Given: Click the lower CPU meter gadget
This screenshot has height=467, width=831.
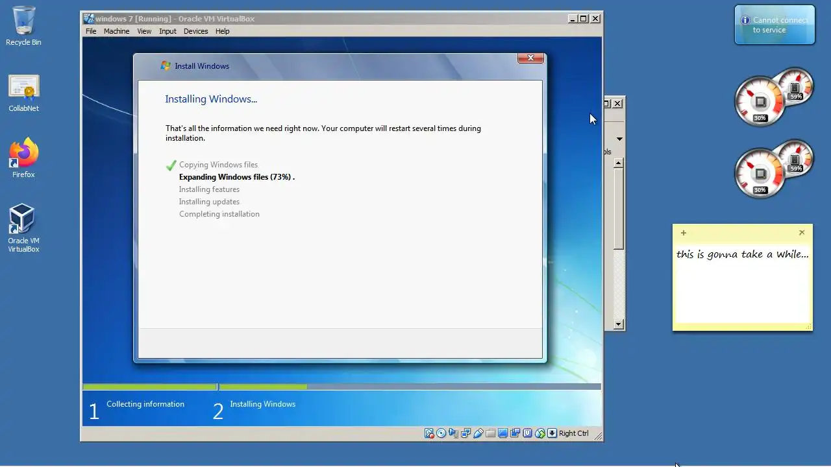Looking at the screenshot, I should 774,169.
